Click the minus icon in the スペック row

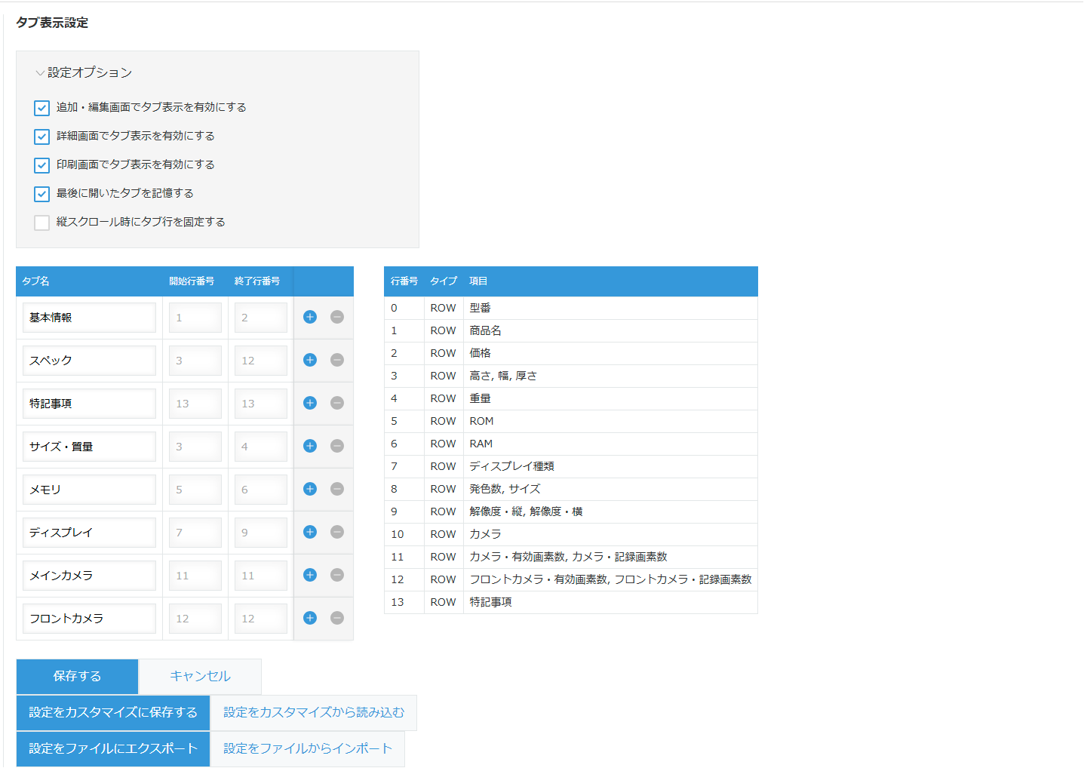click(337, 360)
